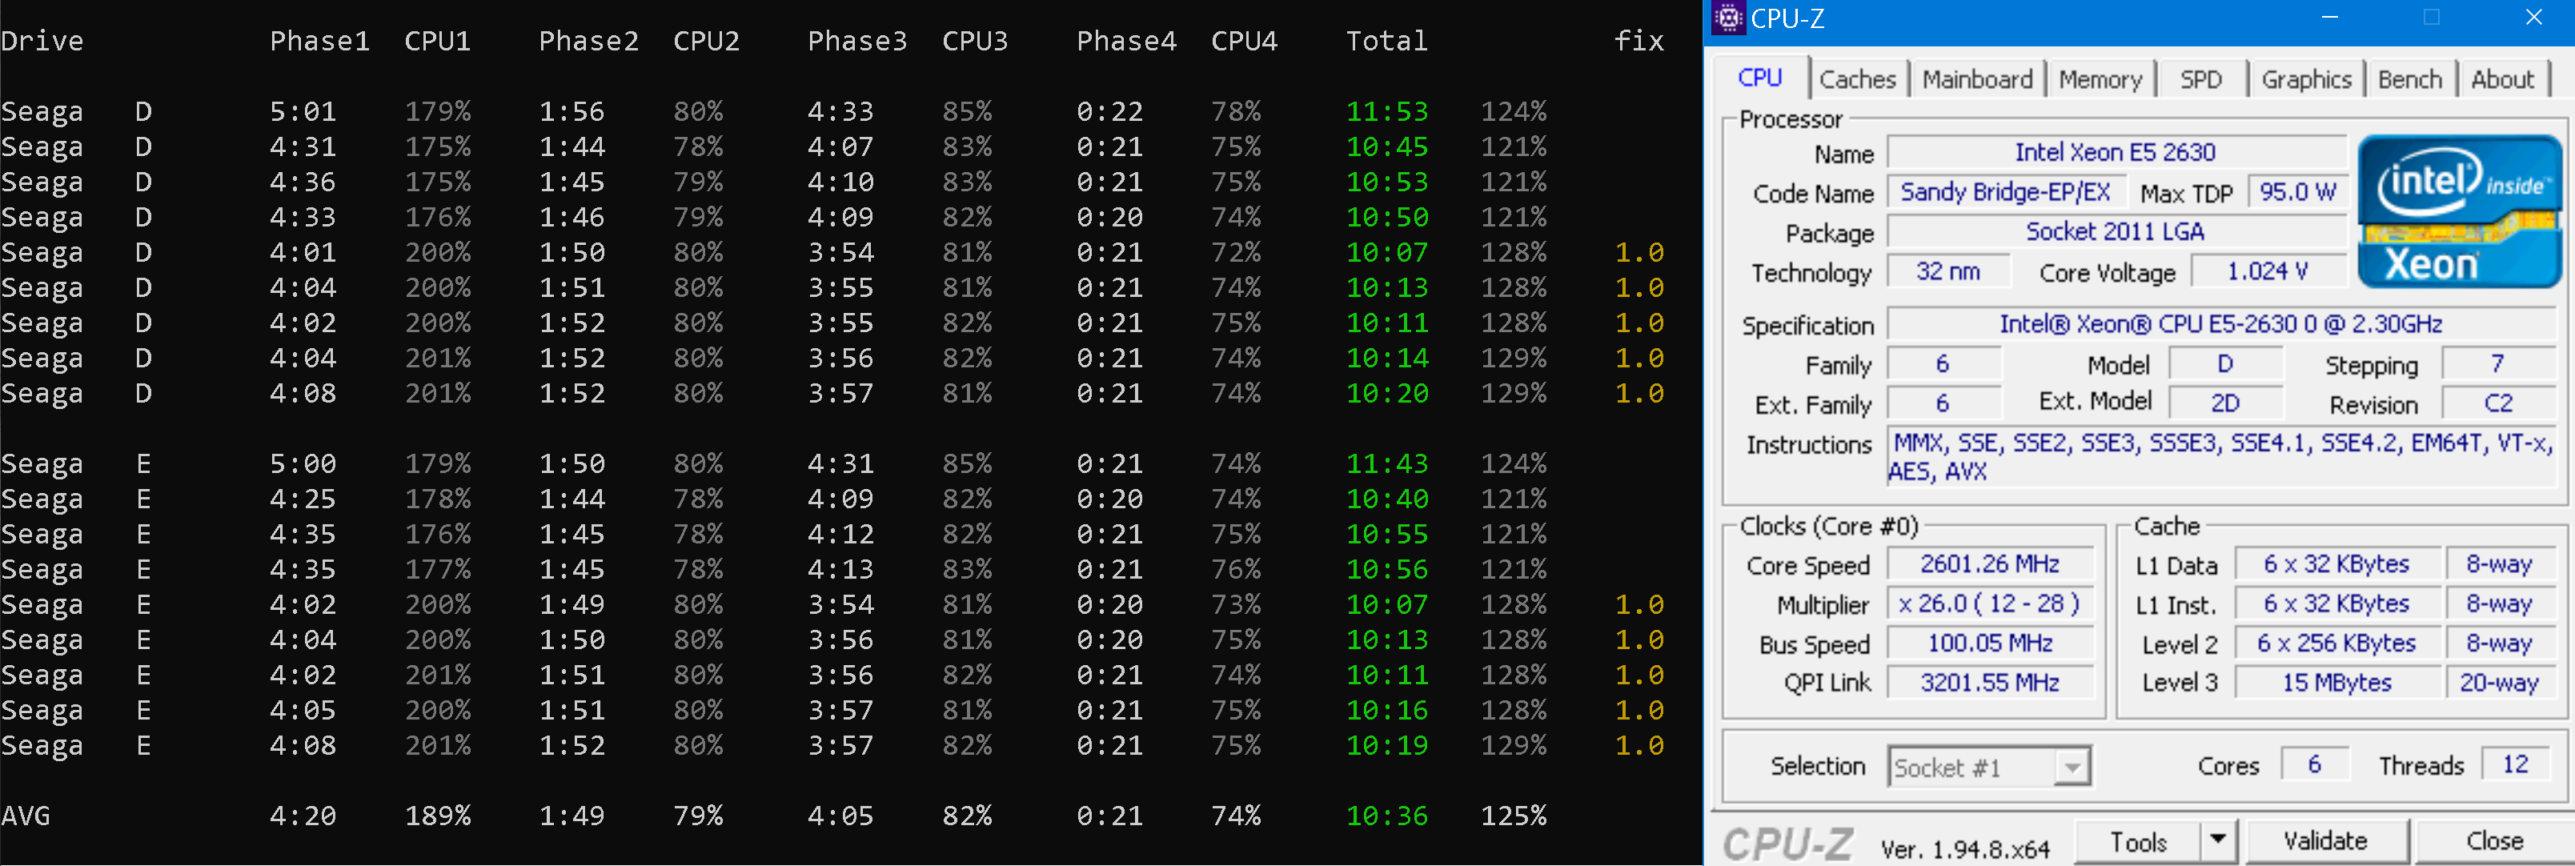Click the Drive column header in the terminal
This screenshot has width=2575, height=866.
pos(42,41)
